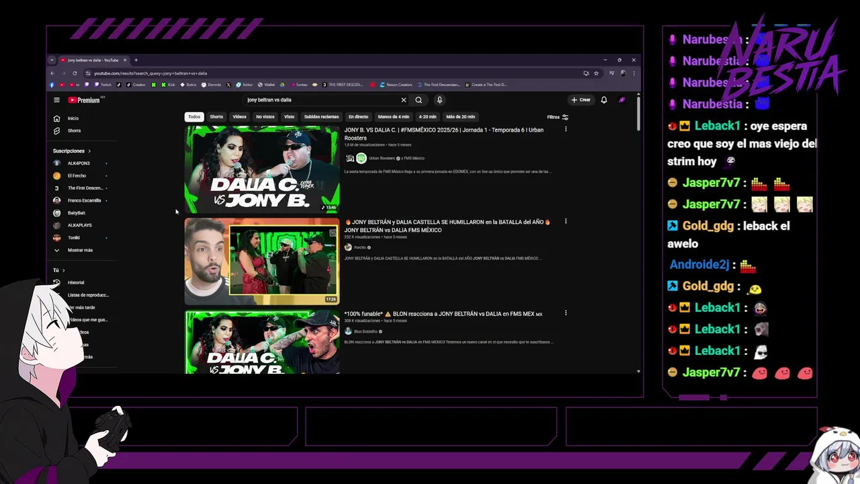
Task: Select the En directo chip
Action: click(x=358, y=117)
